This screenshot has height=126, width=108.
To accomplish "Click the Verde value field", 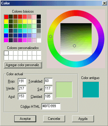I will 22,89.
